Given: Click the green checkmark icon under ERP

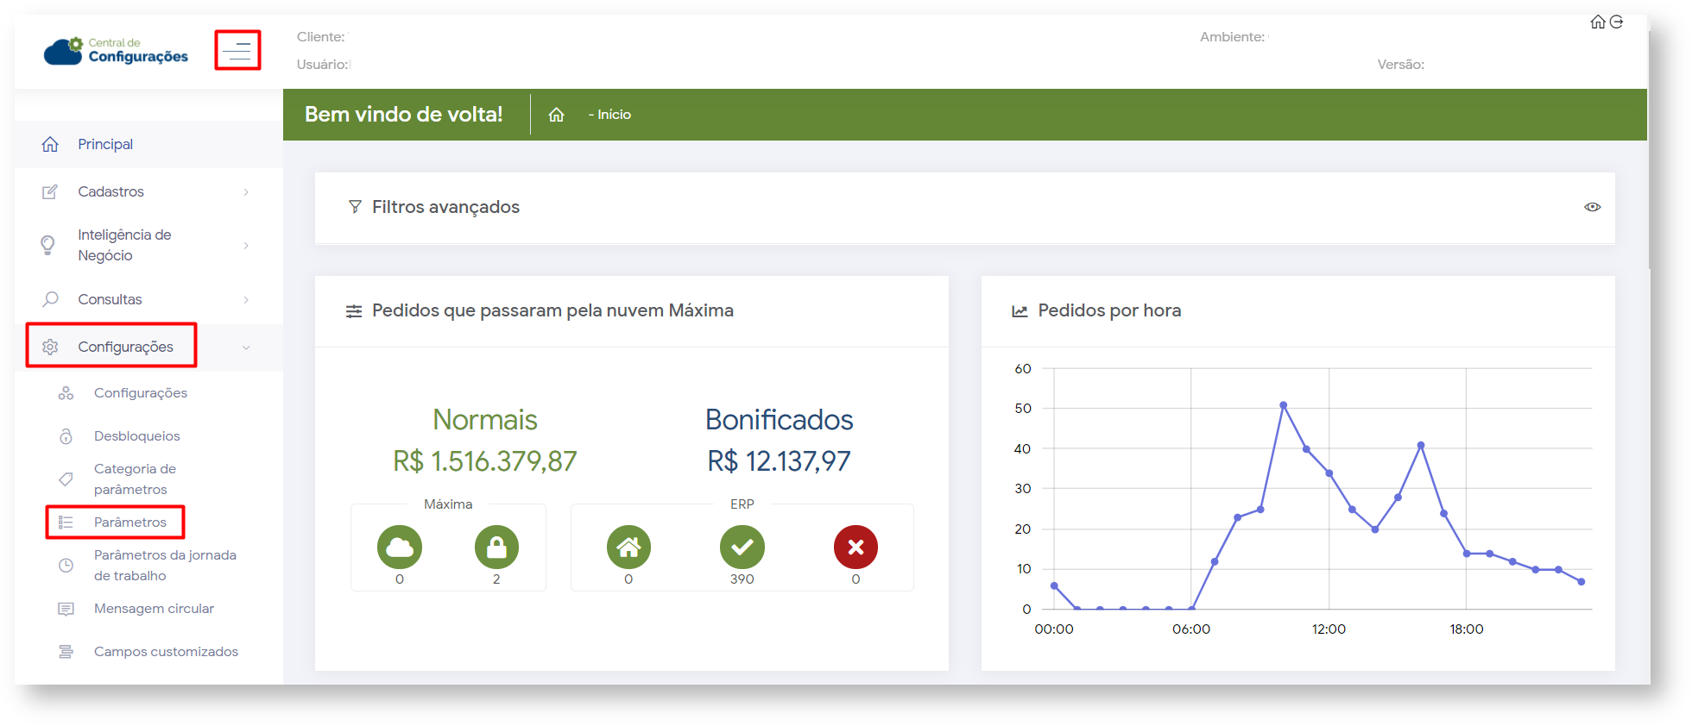Looking at the screenshot, I should [742, 548].
